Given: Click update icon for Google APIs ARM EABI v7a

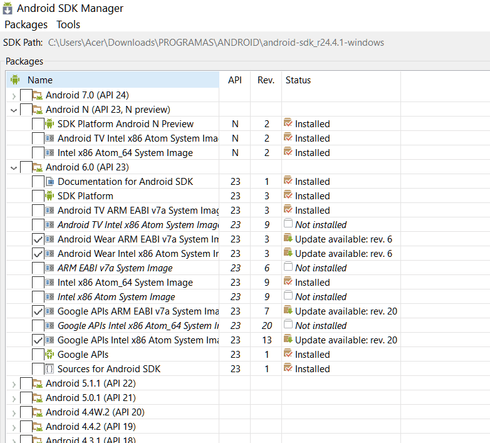Looking at the screenshot, I should 288,310.
